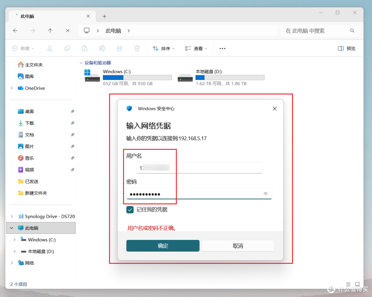
Task: Click pin icon next to 图片
Action: click(72, 146)
